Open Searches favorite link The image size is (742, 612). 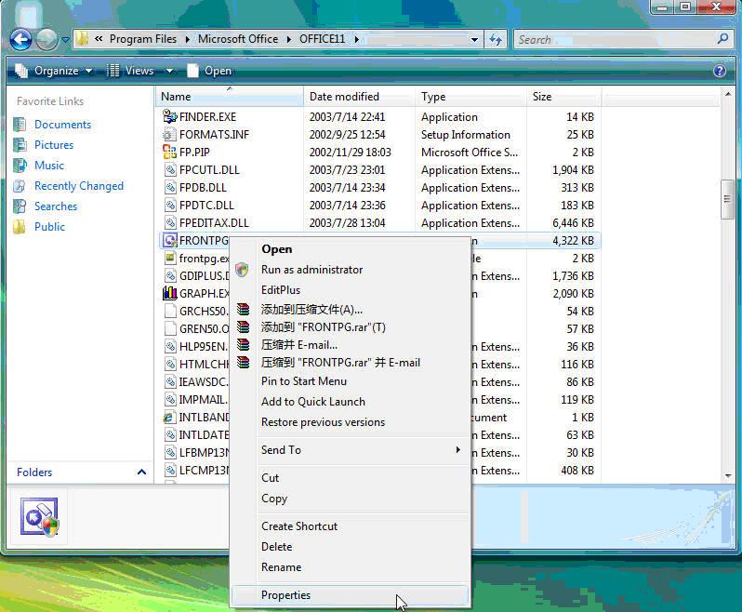coord(56,206)
